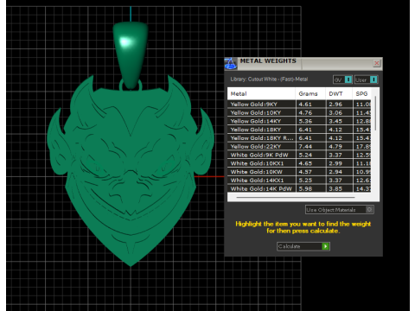Click the 5.36 grams value for 14KY
This screenshot has width=415, height=311.
click(305, 121)
